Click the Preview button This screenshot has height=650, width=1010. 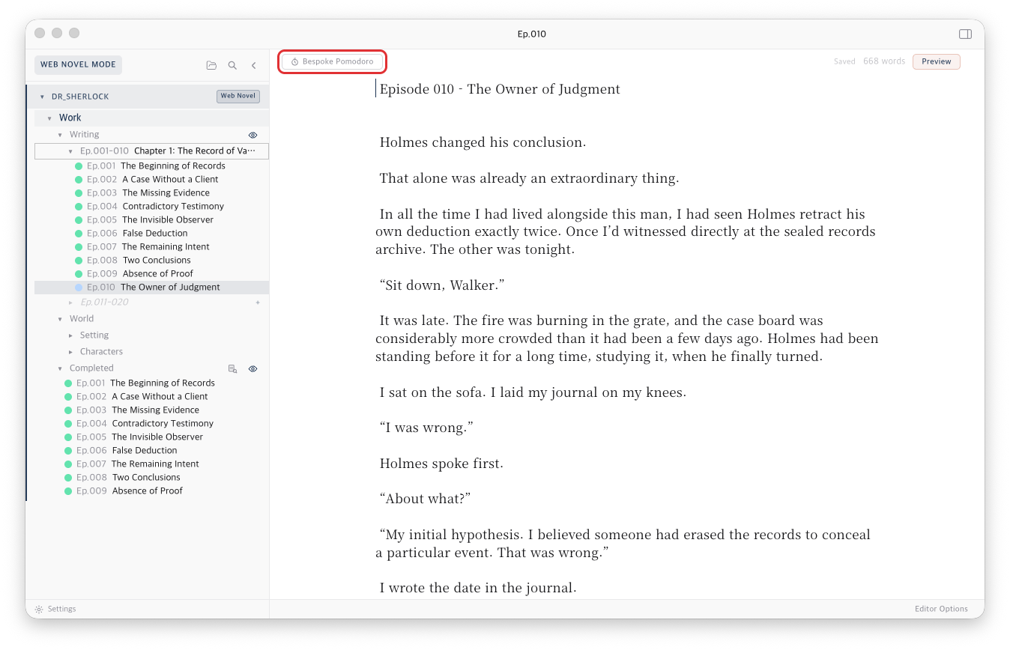tap(936, 61)
